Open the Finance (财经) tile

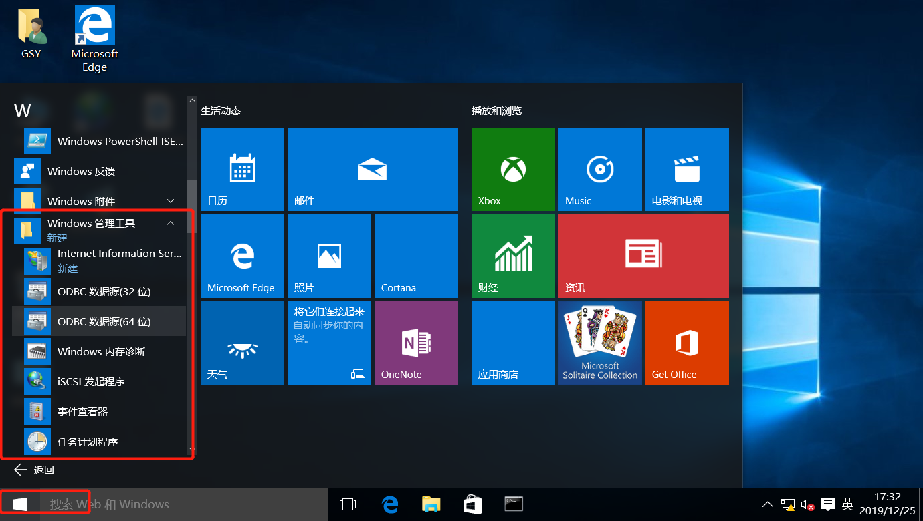click(x=513, y=256)
